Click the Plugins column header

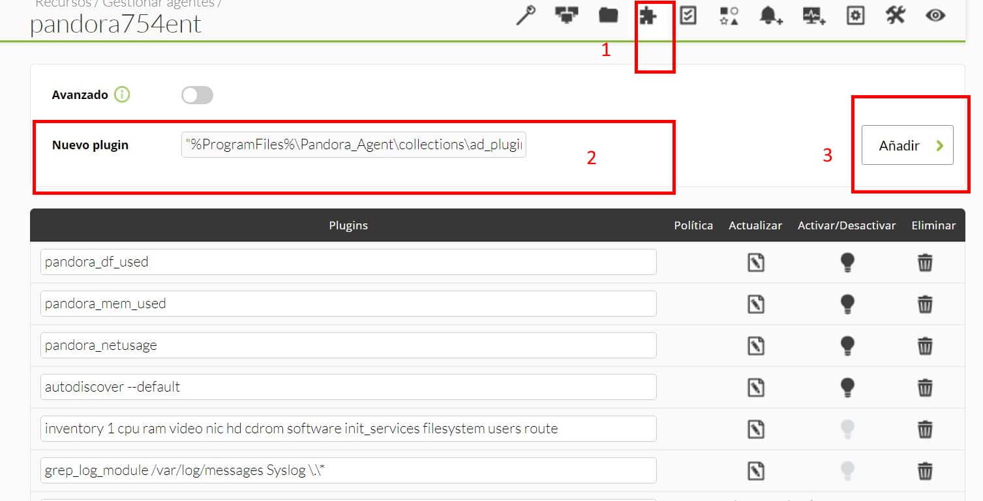[x=348, y=225]
